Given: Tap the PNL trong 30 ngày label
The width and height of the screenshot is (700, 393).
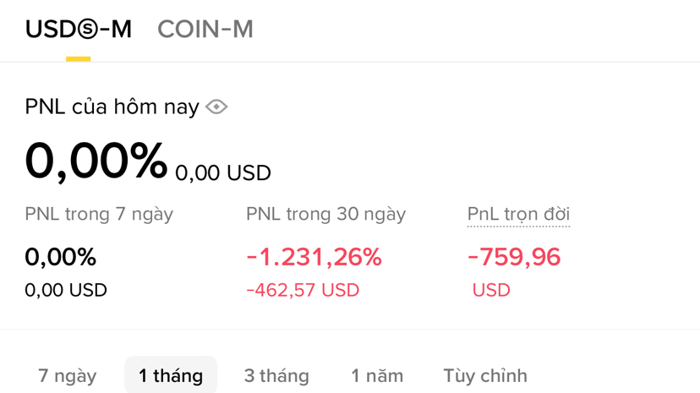Looking at the screenshot, I should coord(325,215).
